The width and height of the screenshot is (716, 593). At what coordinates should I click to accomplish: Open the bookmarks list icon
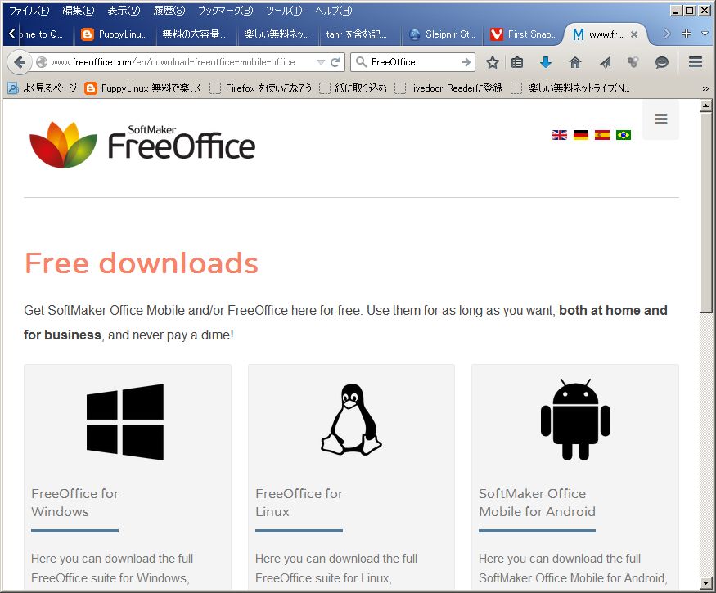point(517,62)
